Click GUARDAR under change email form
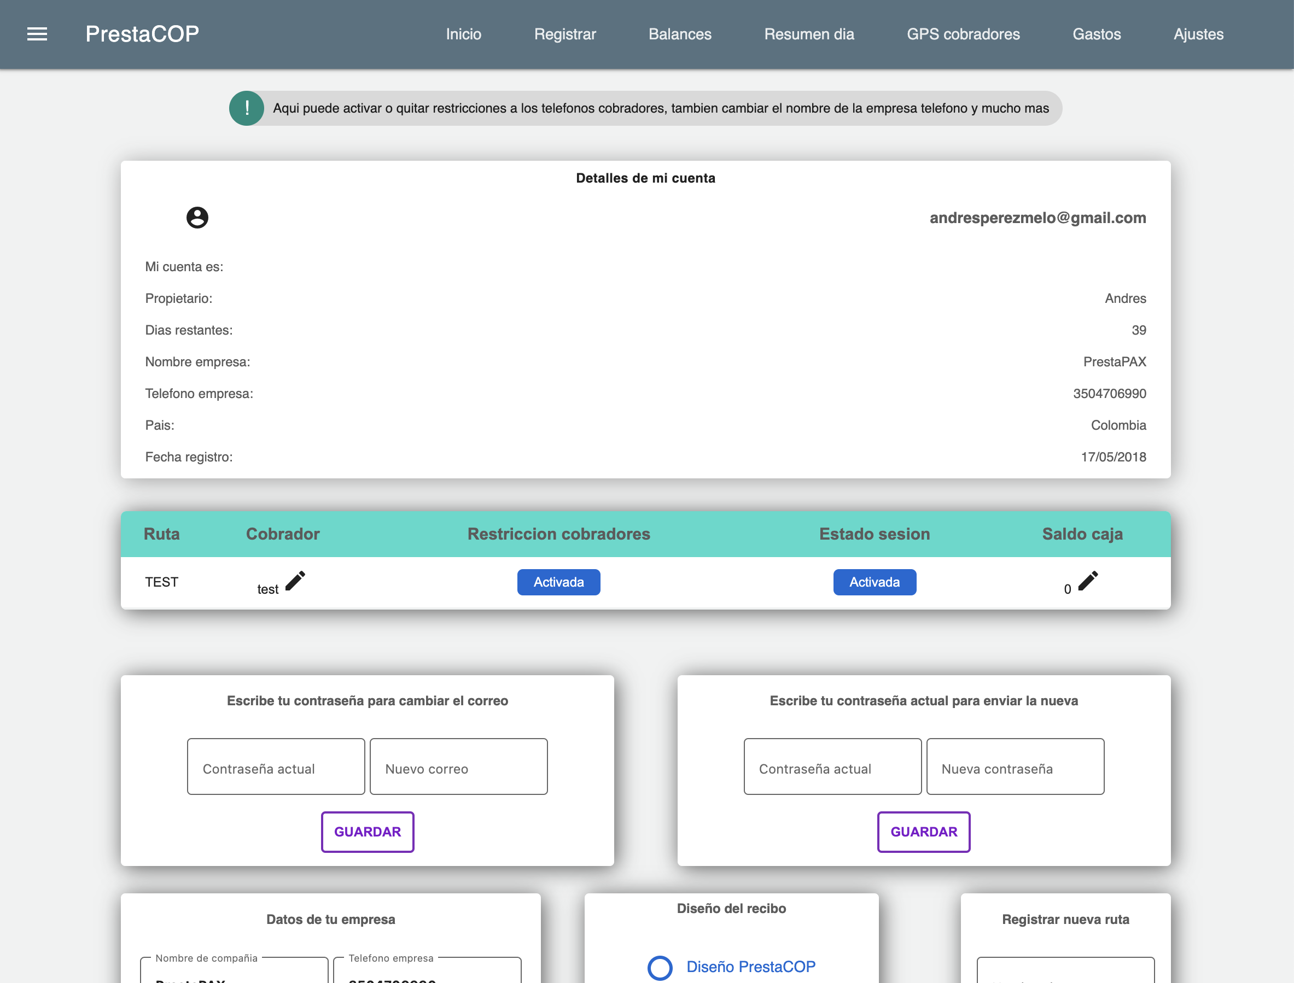 [368, 832]
